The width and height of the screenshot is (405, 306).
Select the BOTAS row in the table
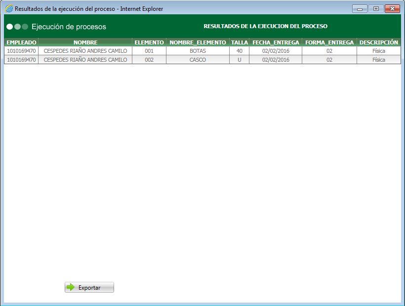click(198, 51)
